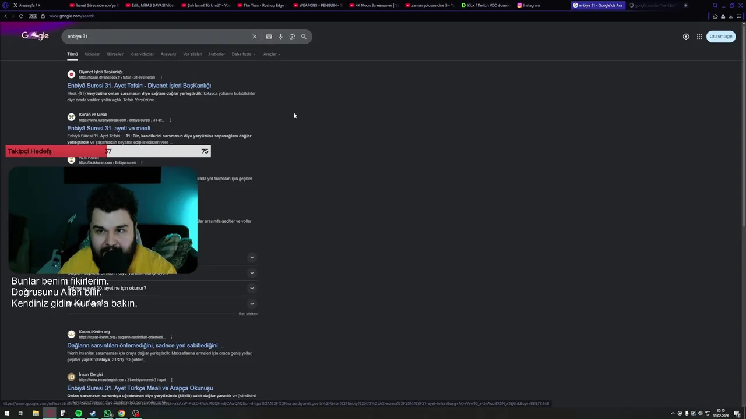Switch to Kick / Twitch VOD browser tab
Screen dimensions: 746x419
coord(485,5)
